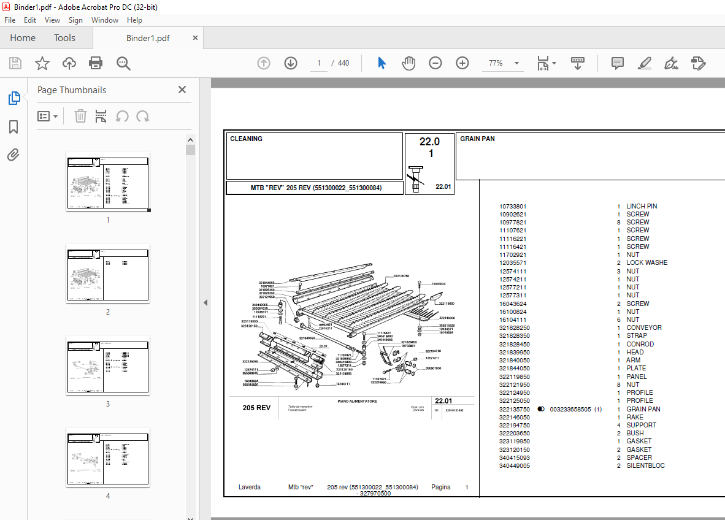This screenshot has width=725, height=520.
Task: Click part number 340449005
Action: coord(514,466)
